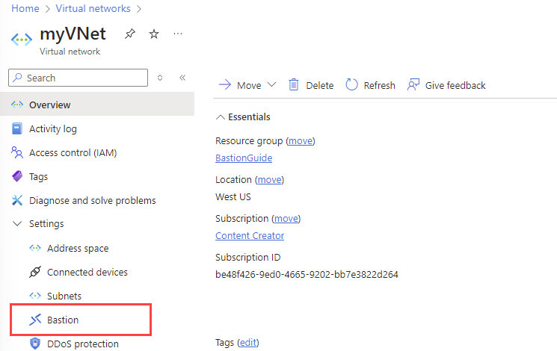This screenshot has width=557, height=351.
Task: Click the Delete trash can icon
Action: pos(294,85)
